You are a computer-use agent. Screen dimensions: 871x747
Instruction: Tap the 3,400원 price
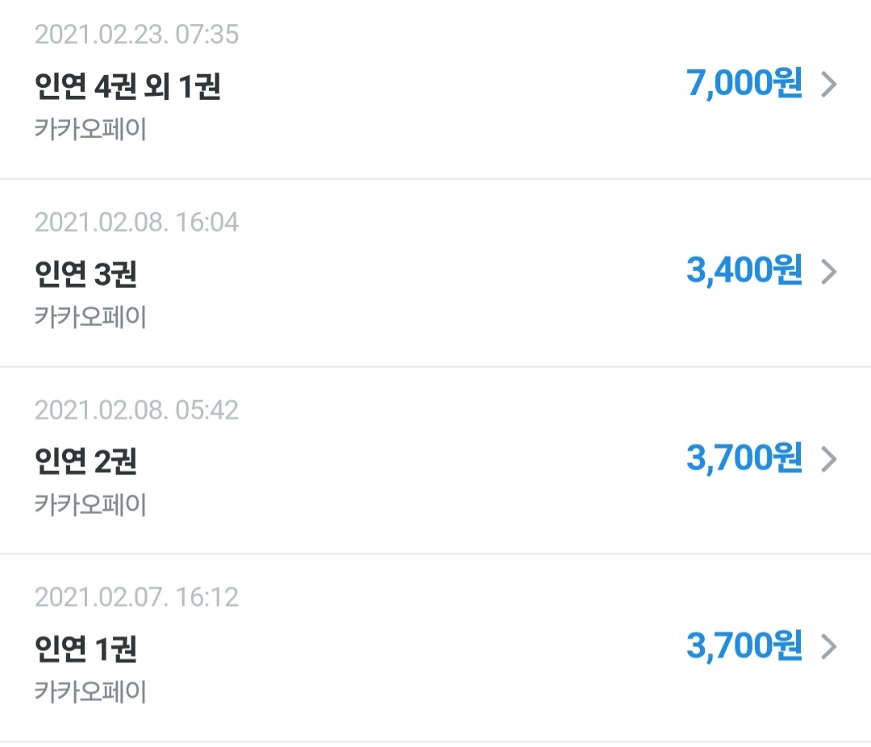pyautogui.click(x=744, y=271)
